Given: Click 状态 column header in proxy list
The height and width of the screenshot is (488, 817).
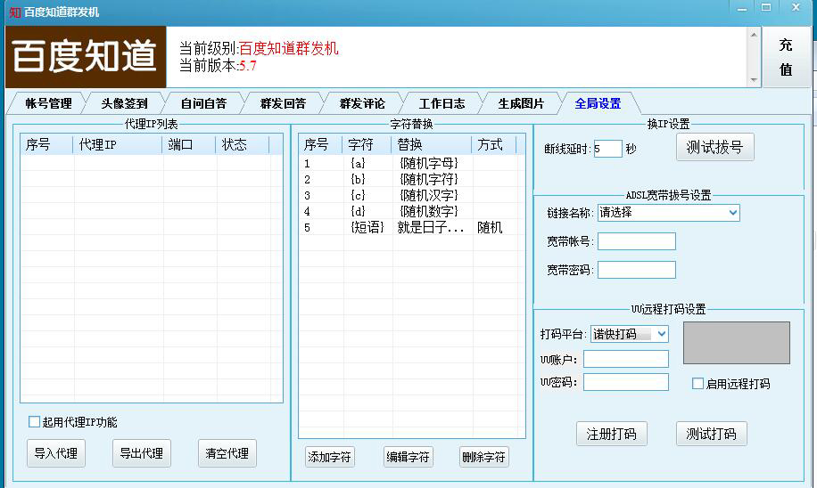Looking at the screenshot, I should click(243, 144).
